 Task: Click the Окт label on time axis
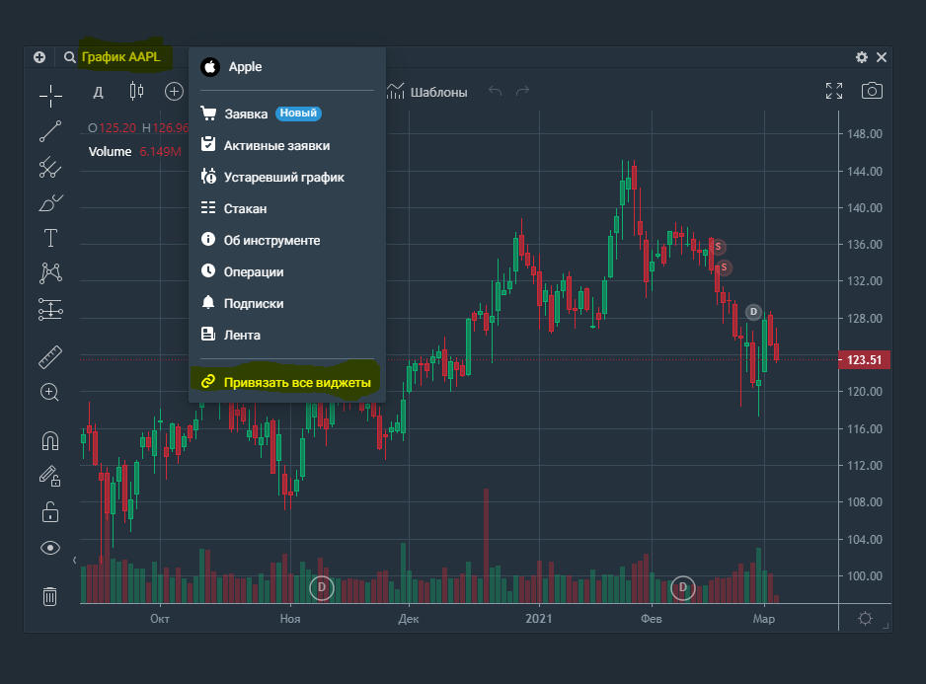160,619
